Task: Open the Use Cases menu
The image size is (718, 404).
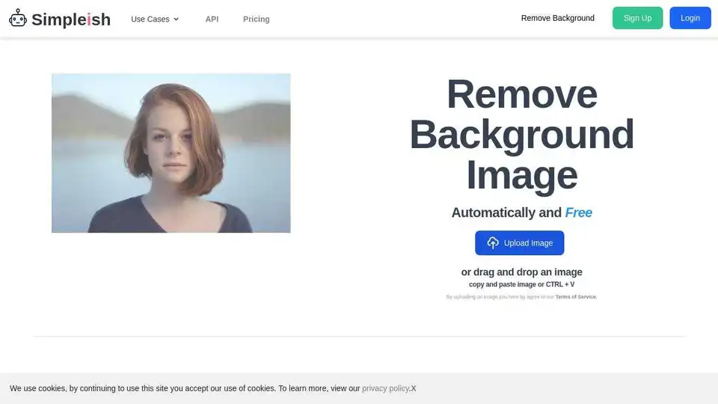Action: [150, 19]
